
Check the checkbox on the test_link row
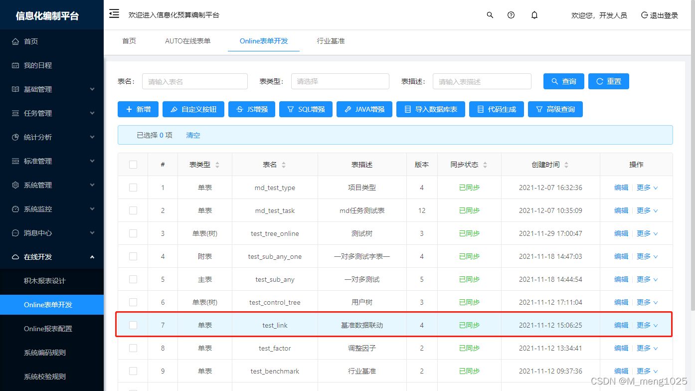[132, 325]
